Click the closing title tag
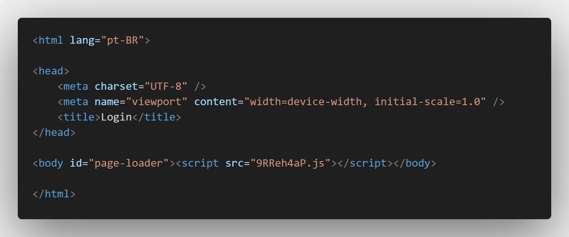This screenshot has width=569, height=237. coord(157,117)
